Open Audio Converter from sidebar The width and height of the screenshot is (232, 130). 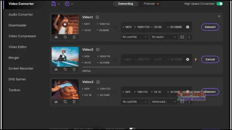pyautogui.click(x=21, y=15)
